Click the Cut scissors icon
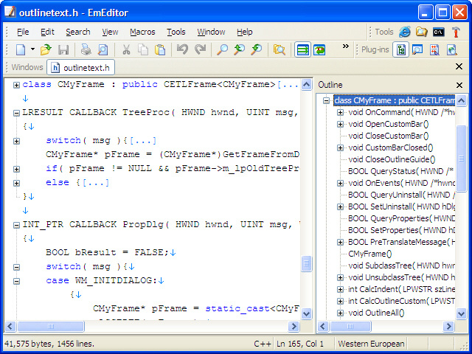This screenshot has width=472, height=354. (x=126, y=50)
